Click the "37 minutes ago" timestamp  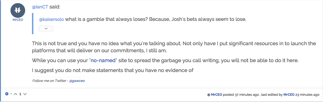pyautogui.click(x=246, y=95)
